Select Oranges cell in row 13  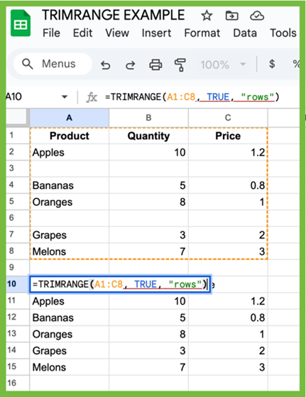tap(70, 335)
